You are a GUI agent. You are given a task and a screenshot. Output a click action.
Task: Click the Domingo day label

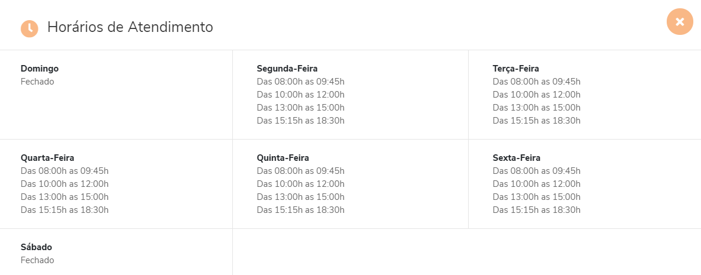pos(40,69)
